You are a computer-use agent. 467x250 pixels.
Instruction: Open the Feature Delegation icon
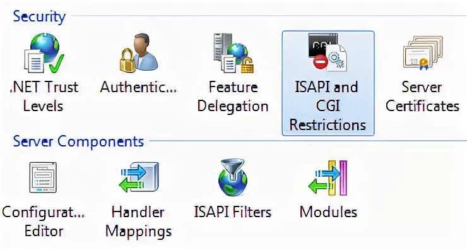(233, 53)
